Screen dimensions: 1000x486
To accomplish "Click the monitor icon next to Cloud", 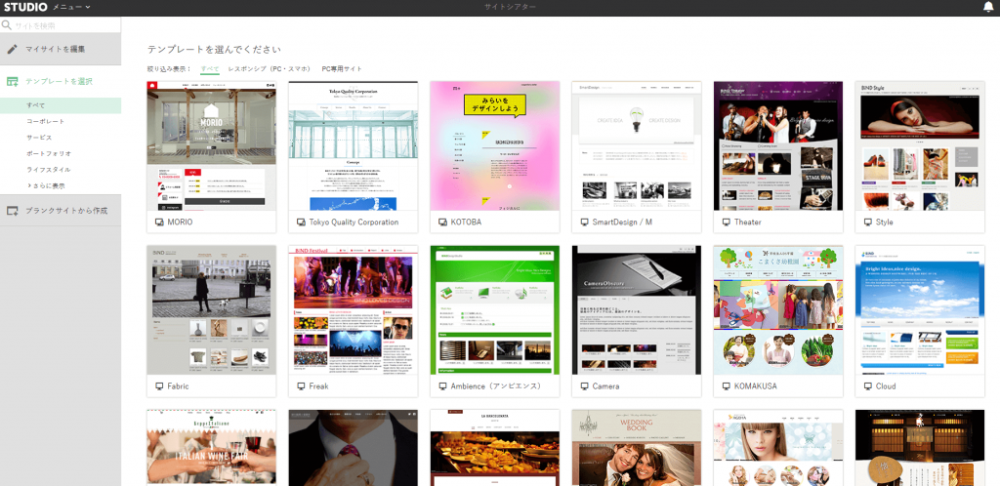I will pos(867,386).
